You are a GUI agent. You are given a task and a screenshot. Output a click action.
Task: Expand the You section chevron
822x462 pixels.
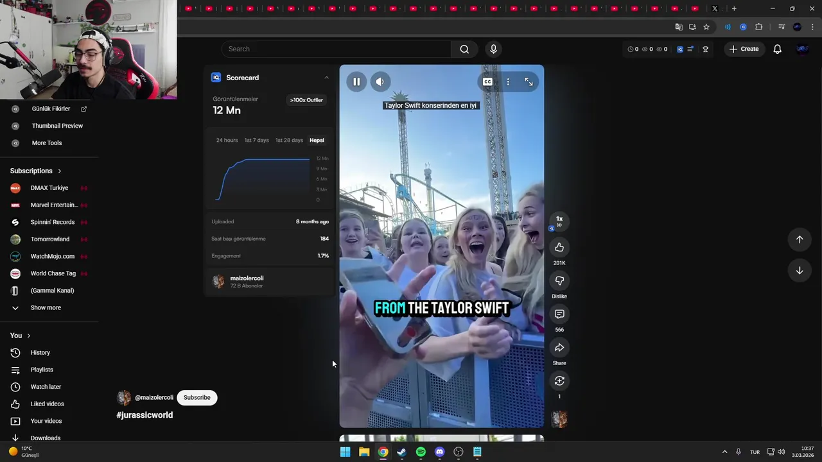(28, 336)
